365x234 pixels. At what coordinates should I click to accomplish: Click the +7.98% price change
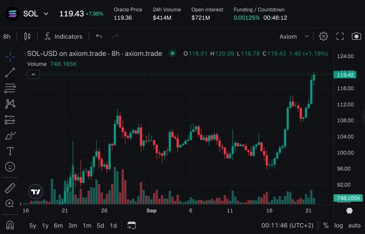point(94,14)
